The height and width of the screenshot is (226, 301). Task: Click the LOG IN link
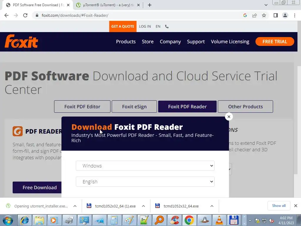[x=145, y=26]
